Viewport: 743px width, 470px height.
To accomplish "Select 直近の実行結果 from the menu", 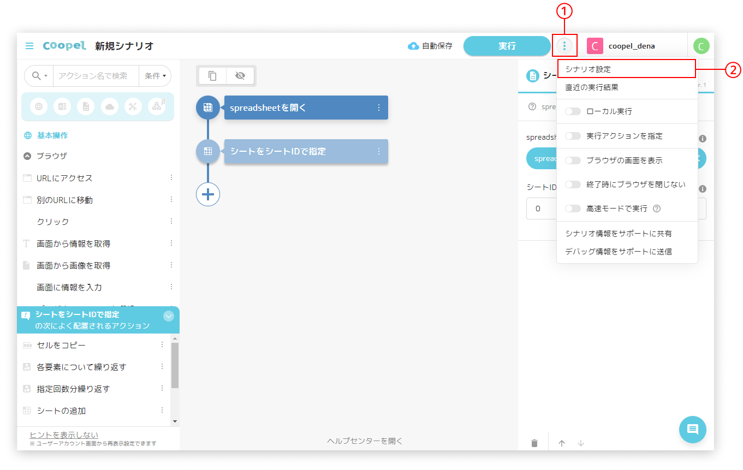I will pos(627,87).
